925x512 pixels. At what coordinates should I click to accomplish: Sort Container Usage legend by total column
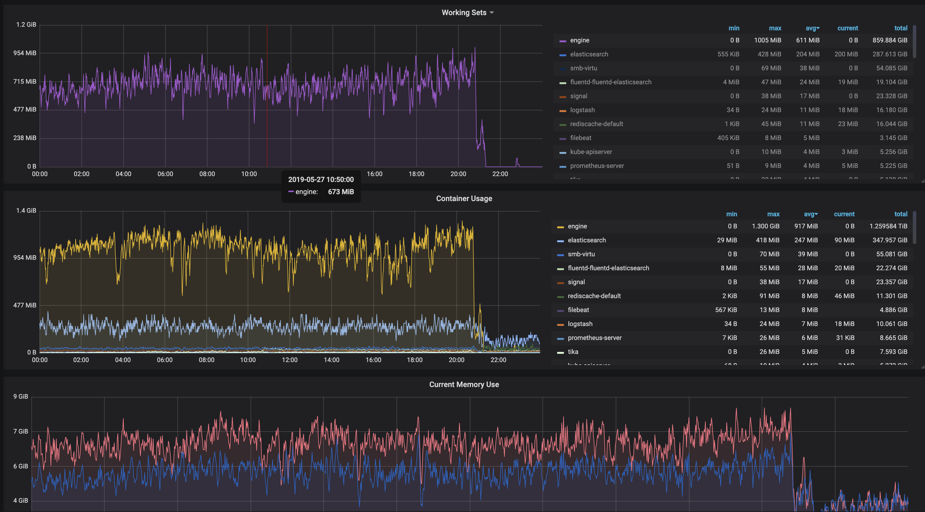click(x=901, y=214)
